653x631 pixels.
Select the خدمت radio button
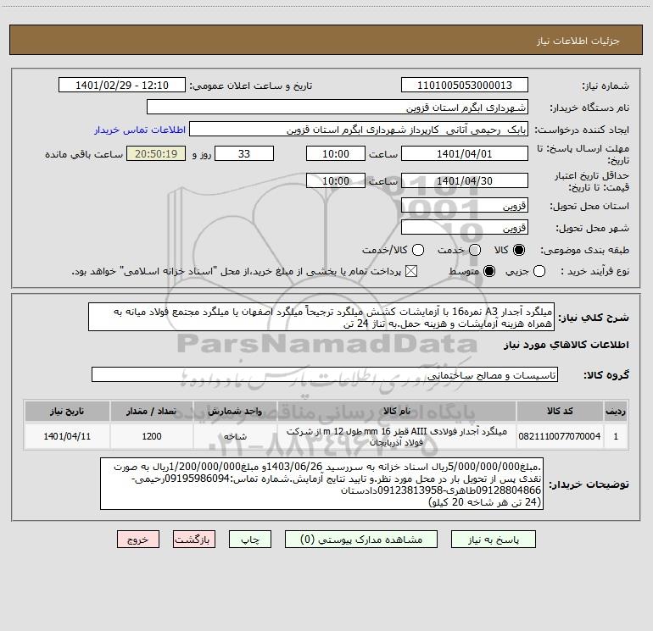pos(475,250)
